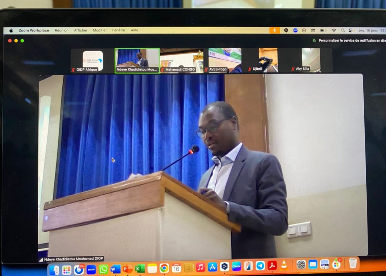The width and height of the screenshot is (386, 276).
Task: Open WhatsApp from the dock
Action: click(x=103, y=269)
